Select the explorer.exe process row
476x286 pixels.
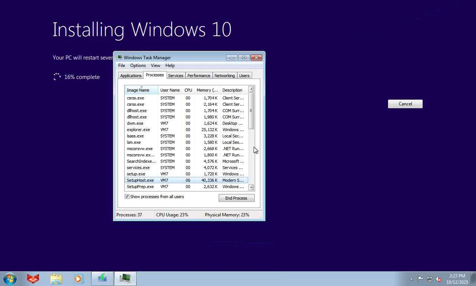click(186, 130)
